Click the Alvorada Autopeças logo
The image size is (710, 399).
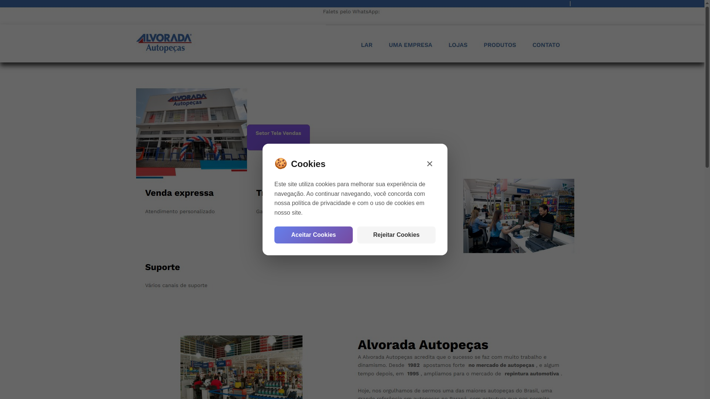(x=164, y=43)
